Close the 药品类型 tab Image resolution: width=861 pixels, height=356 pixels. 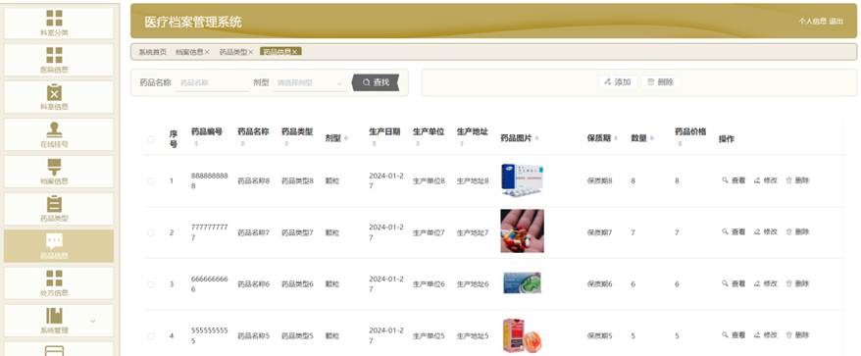coord(250,52)
